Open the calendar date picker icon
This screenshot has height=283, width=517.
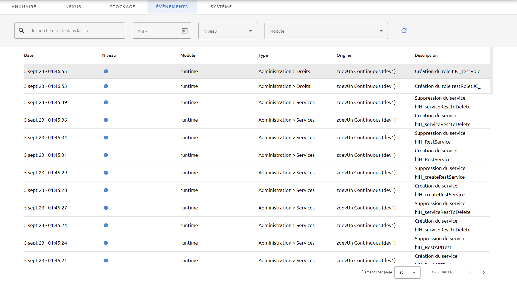[x=185, y=30]
